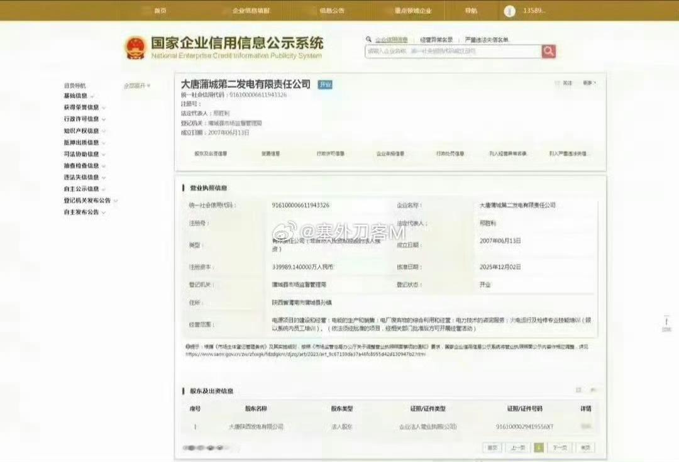
Task: Click the 关注 follow button
Action: [564, 83]
